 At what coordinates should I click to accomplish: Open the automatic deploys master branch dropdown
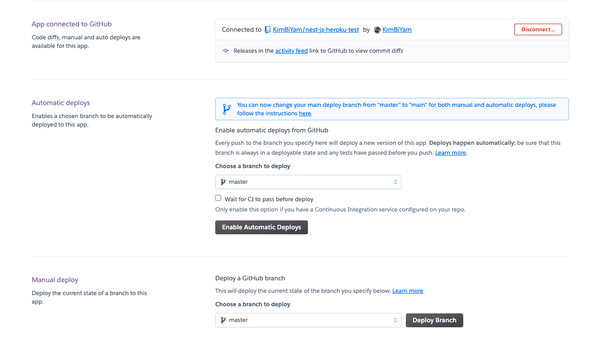click(x=308, y=182)
